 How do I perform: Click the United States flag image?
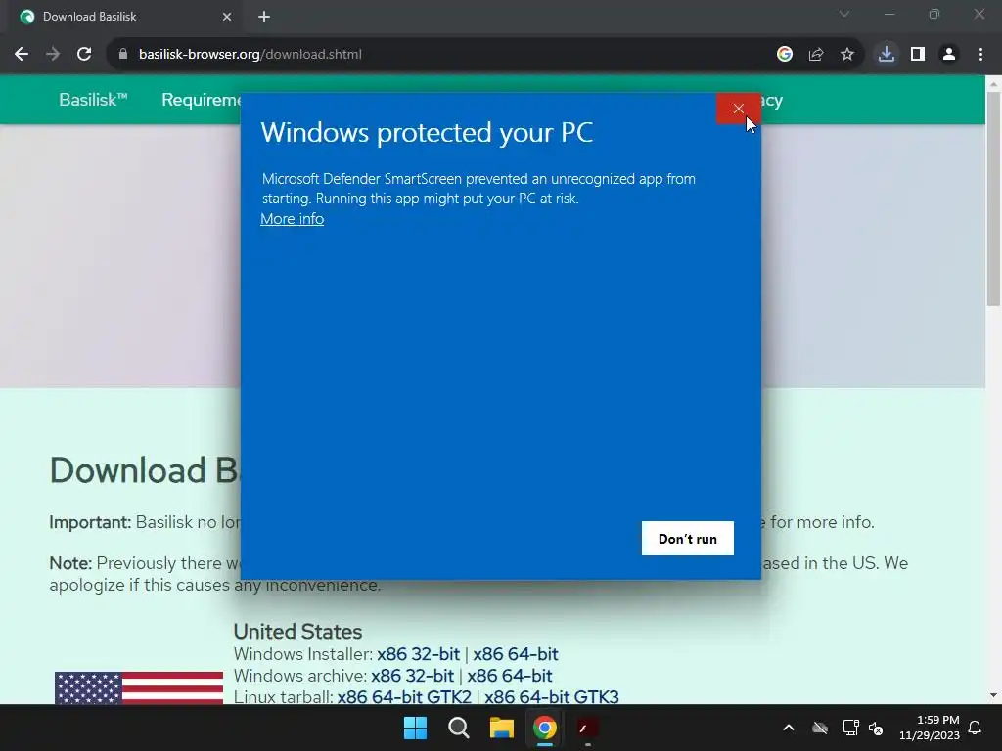139,687
